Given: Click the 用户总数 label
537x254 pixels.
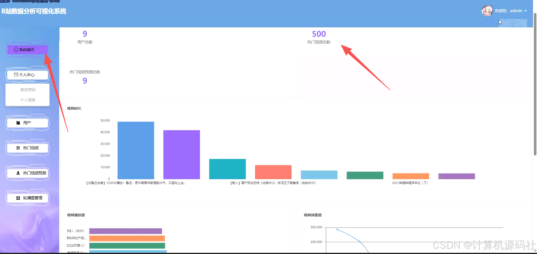Looking at the screenshot, I should (85, 42).
